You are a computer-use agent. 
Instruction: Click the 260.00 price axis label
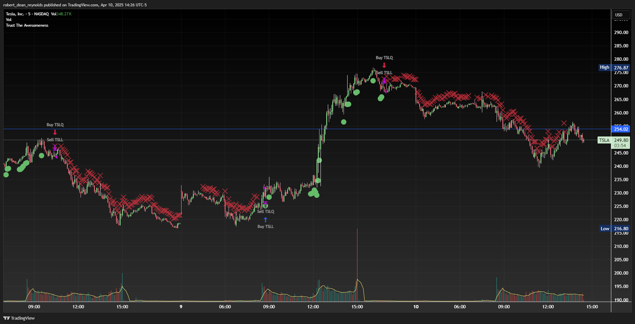click(x=621, y=113)
